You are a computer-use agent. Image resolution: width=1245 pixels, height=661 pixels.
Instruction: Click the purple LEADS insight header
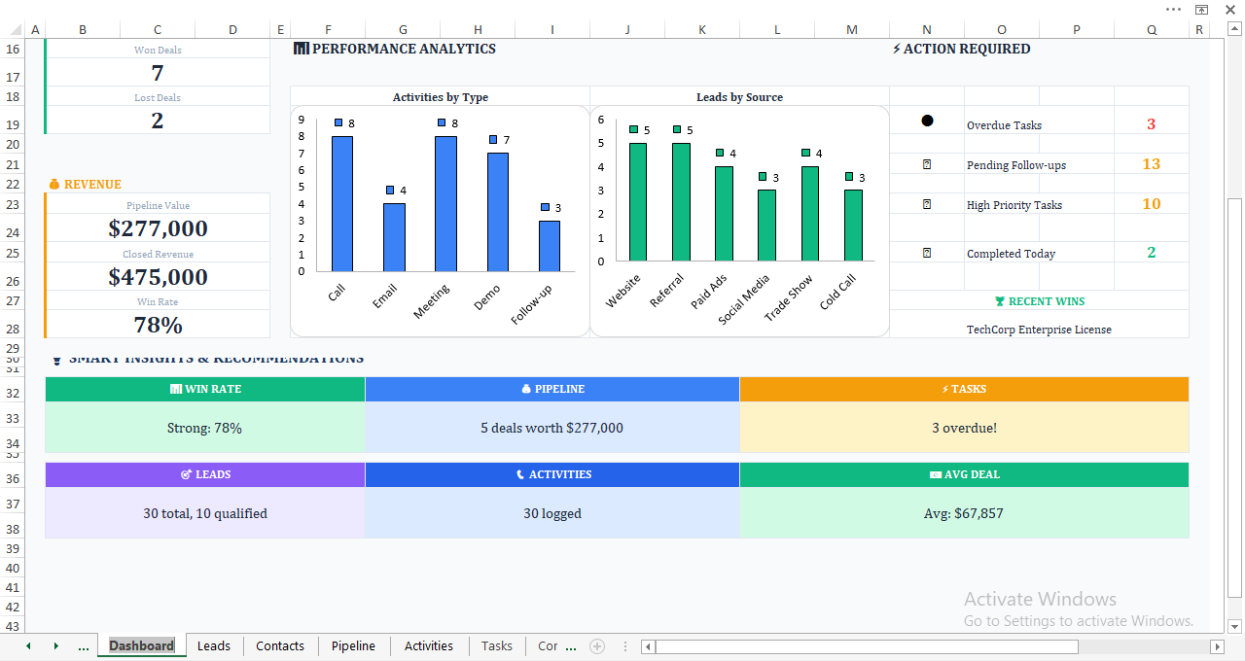[x=205, y=474]
